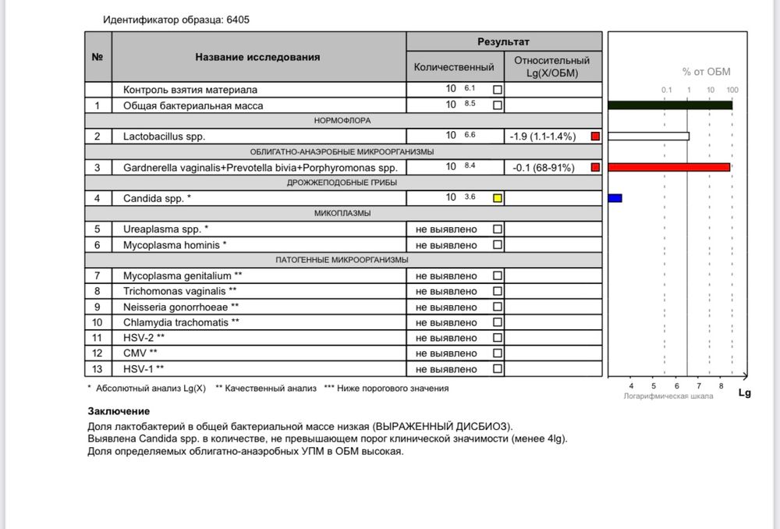Click the checkbox in the HSV-1 row
The width and height of the screenshot is (780, 529).
498,369
